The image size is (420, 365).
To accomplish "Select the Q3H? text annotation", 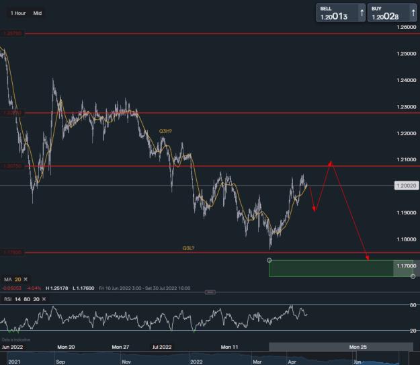I will 165,131.
